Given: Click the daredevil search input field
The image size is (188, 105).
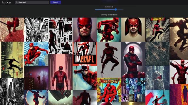Looking at the screenshot, I should tap(32, 2).
